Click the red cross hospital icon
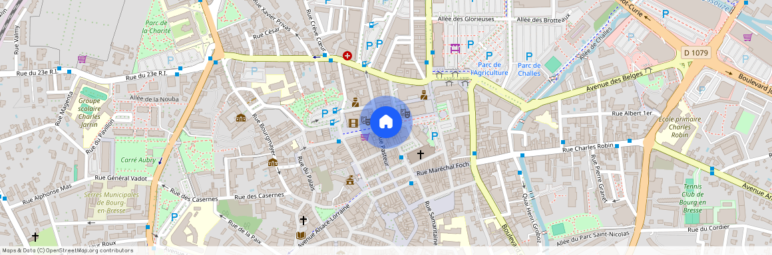 [347, 56]
